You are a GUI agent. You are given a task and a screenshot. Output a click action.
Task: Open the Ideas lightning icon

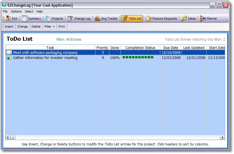184,19
